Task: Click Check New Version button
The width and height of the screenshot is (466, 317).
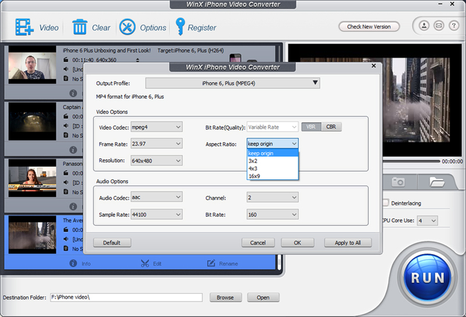Action: pyautogui.click(x=369, y=26)
